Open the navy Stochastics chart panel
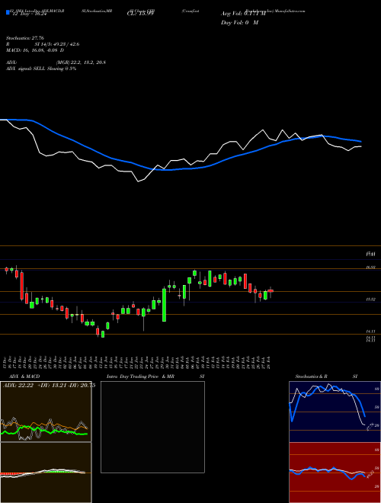Image resolution: width=381 pixels, height=503 pixels. tap(335, 412)
